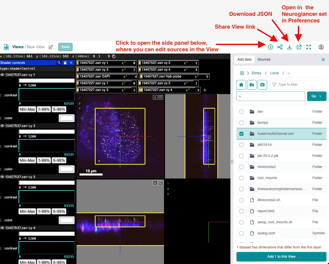
Task: Check the dev folder checkbox
Action: (x=241, y=112)
